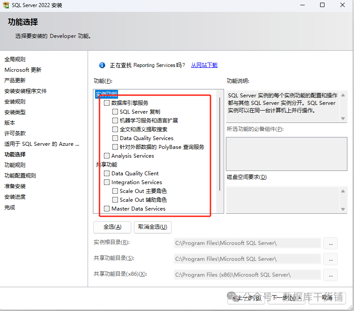Open the 从网站下载 link
The height and width of the screenshot is (311, 354).
pos(204,65)
